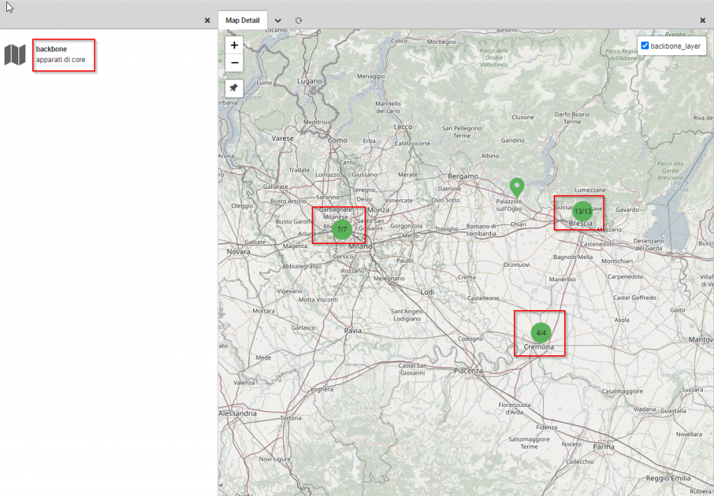Image resolution: width=714 pixels, height=496 pixels.
Task: Click the Bergamo city label
Action: pos(463,176)
